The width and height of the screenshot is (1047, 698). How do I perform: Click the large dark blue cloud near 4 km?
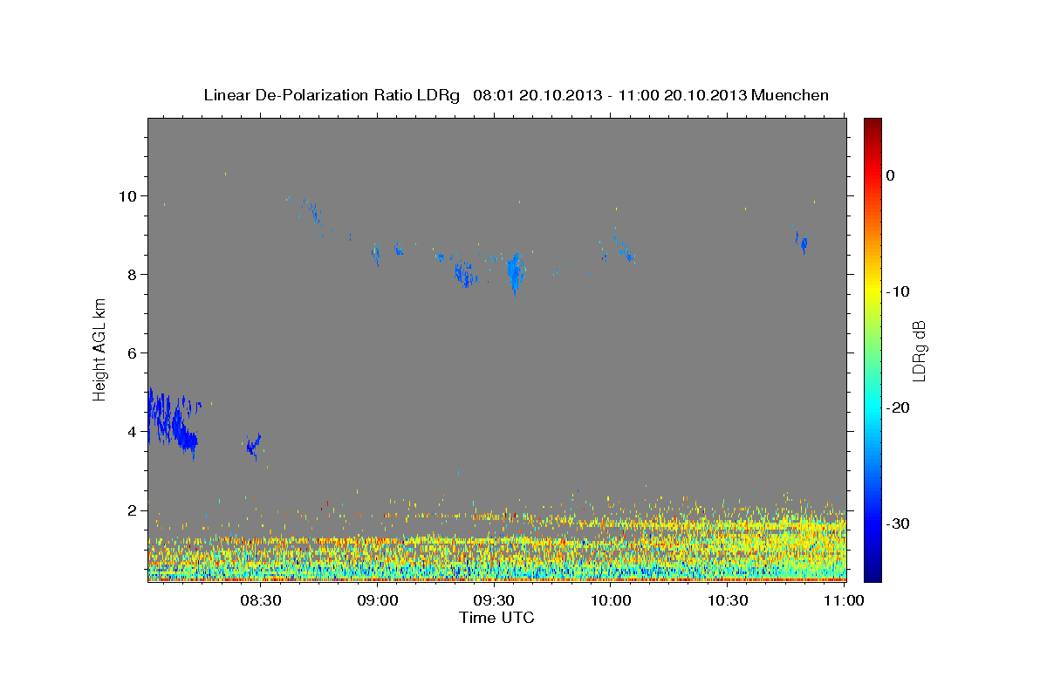(x=172, y=422)
